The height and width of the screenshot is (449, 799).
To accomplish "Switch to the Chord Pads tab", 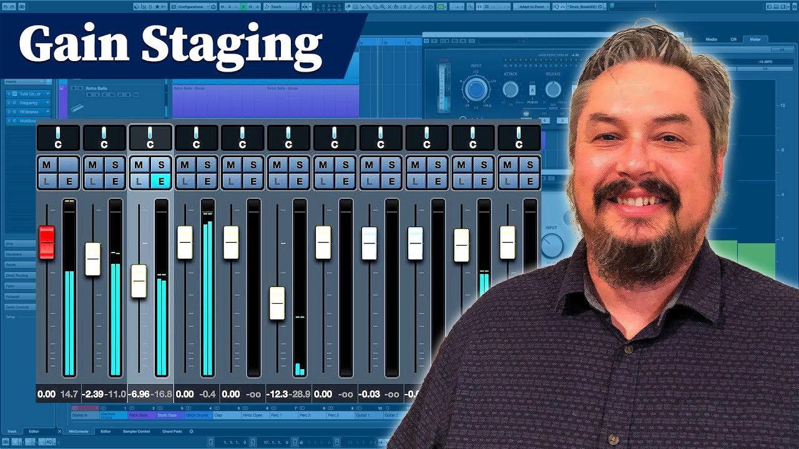I will pos(172,432).
